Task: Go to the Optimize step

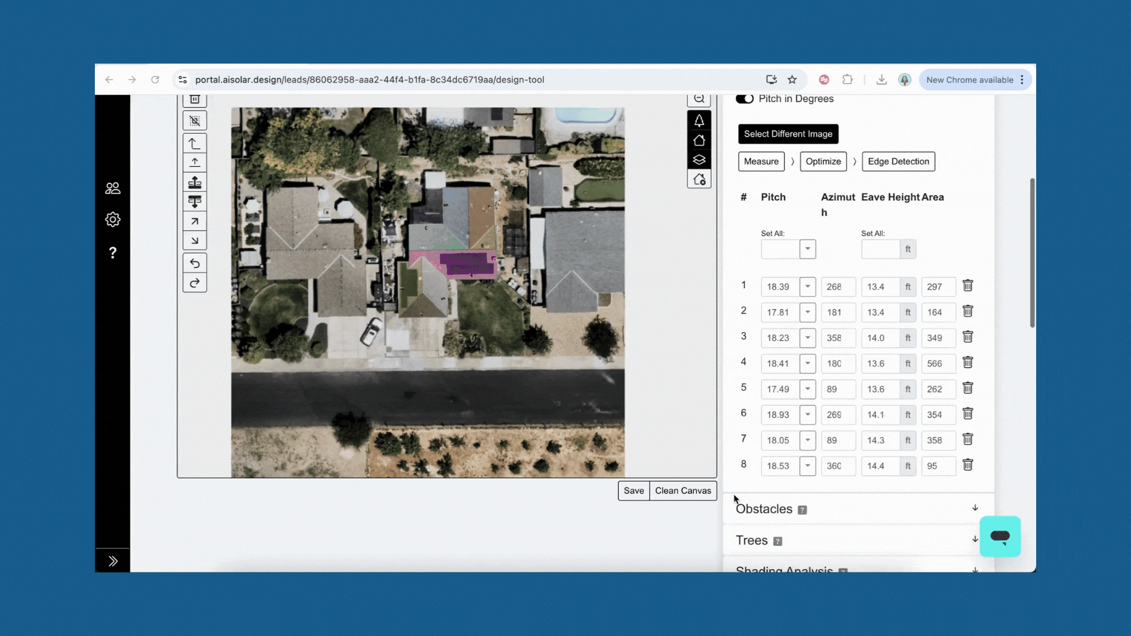Action: click(x=824, y=161)
